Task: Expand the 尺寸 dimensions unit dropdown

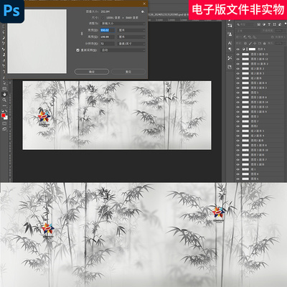Action: coord(103,18)
